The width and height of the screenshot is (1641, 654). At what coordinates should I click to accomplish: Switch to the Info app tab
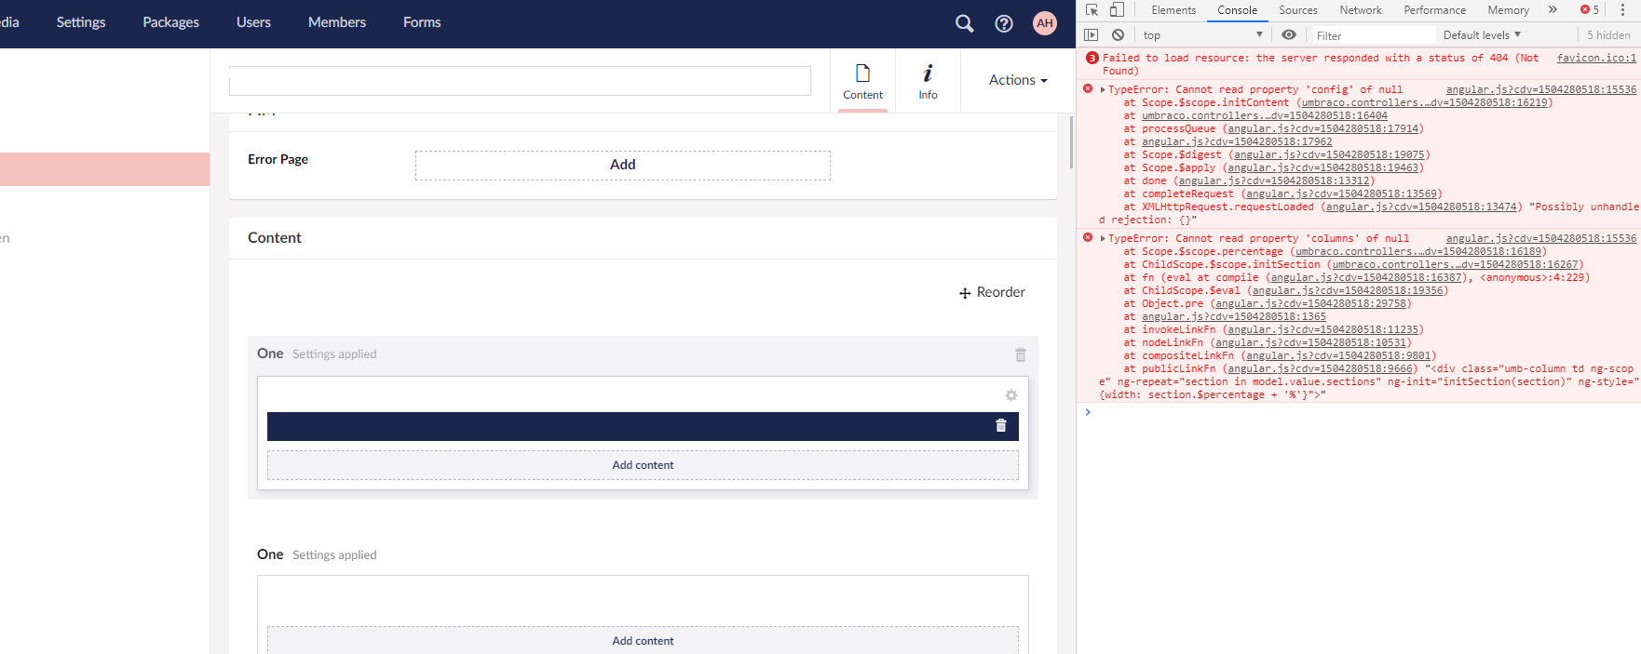(928, 81)
